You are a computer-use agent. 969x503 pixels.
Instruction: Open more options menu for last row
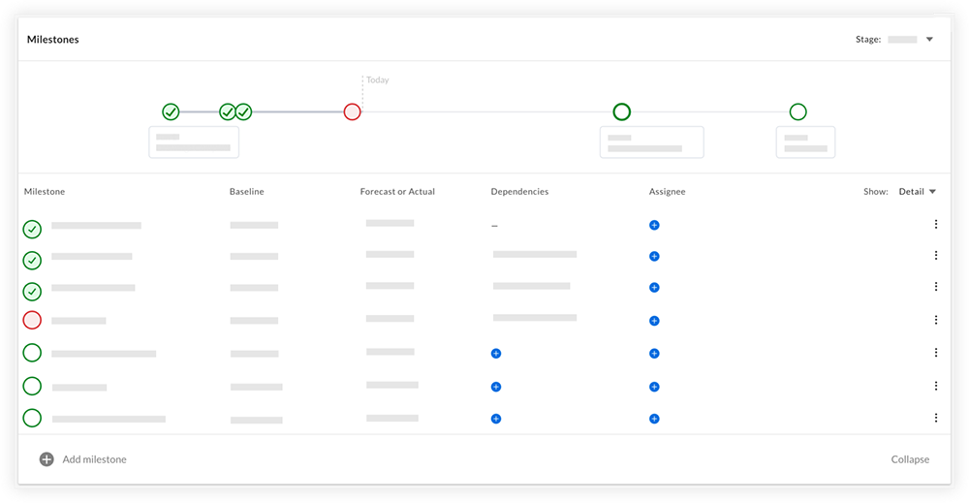(x=936, y=418)
